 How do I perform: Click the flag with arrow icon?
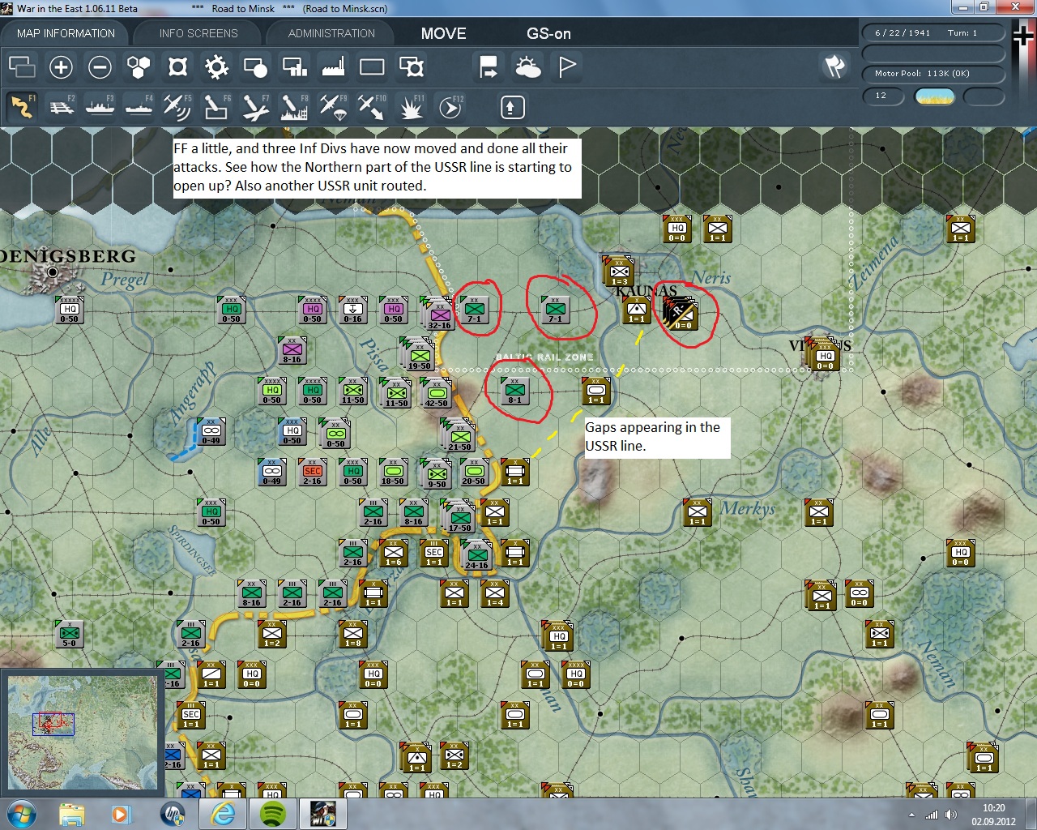(489, 66)
